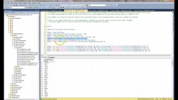
Task: Select the dbo.Vendors table icon
Action: tap(14, 82)
